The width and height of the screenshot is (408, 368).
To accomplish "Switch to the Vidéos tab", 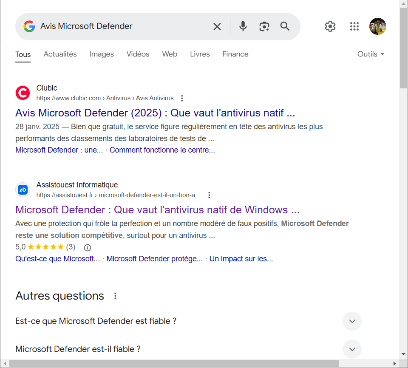I will click(x=138, y=54).
